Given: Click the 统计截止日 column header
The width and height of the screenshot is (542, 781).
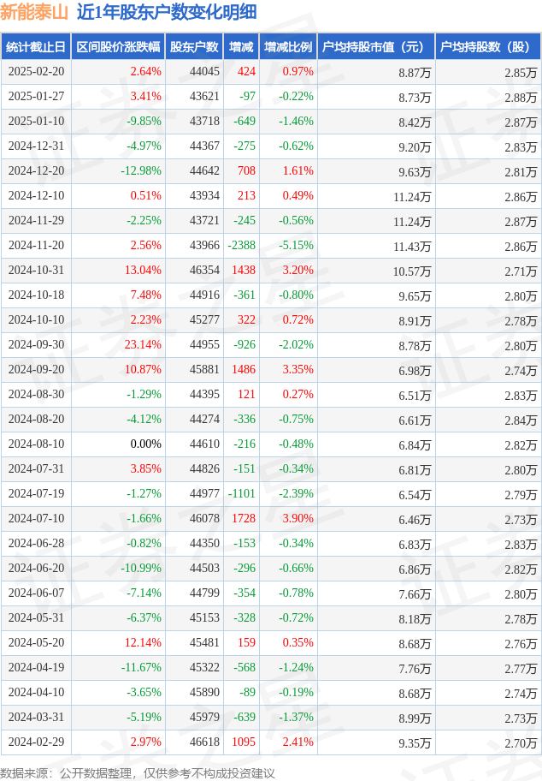Looking at the screenshot, I should pyautogui.click(x=36, y=47).
